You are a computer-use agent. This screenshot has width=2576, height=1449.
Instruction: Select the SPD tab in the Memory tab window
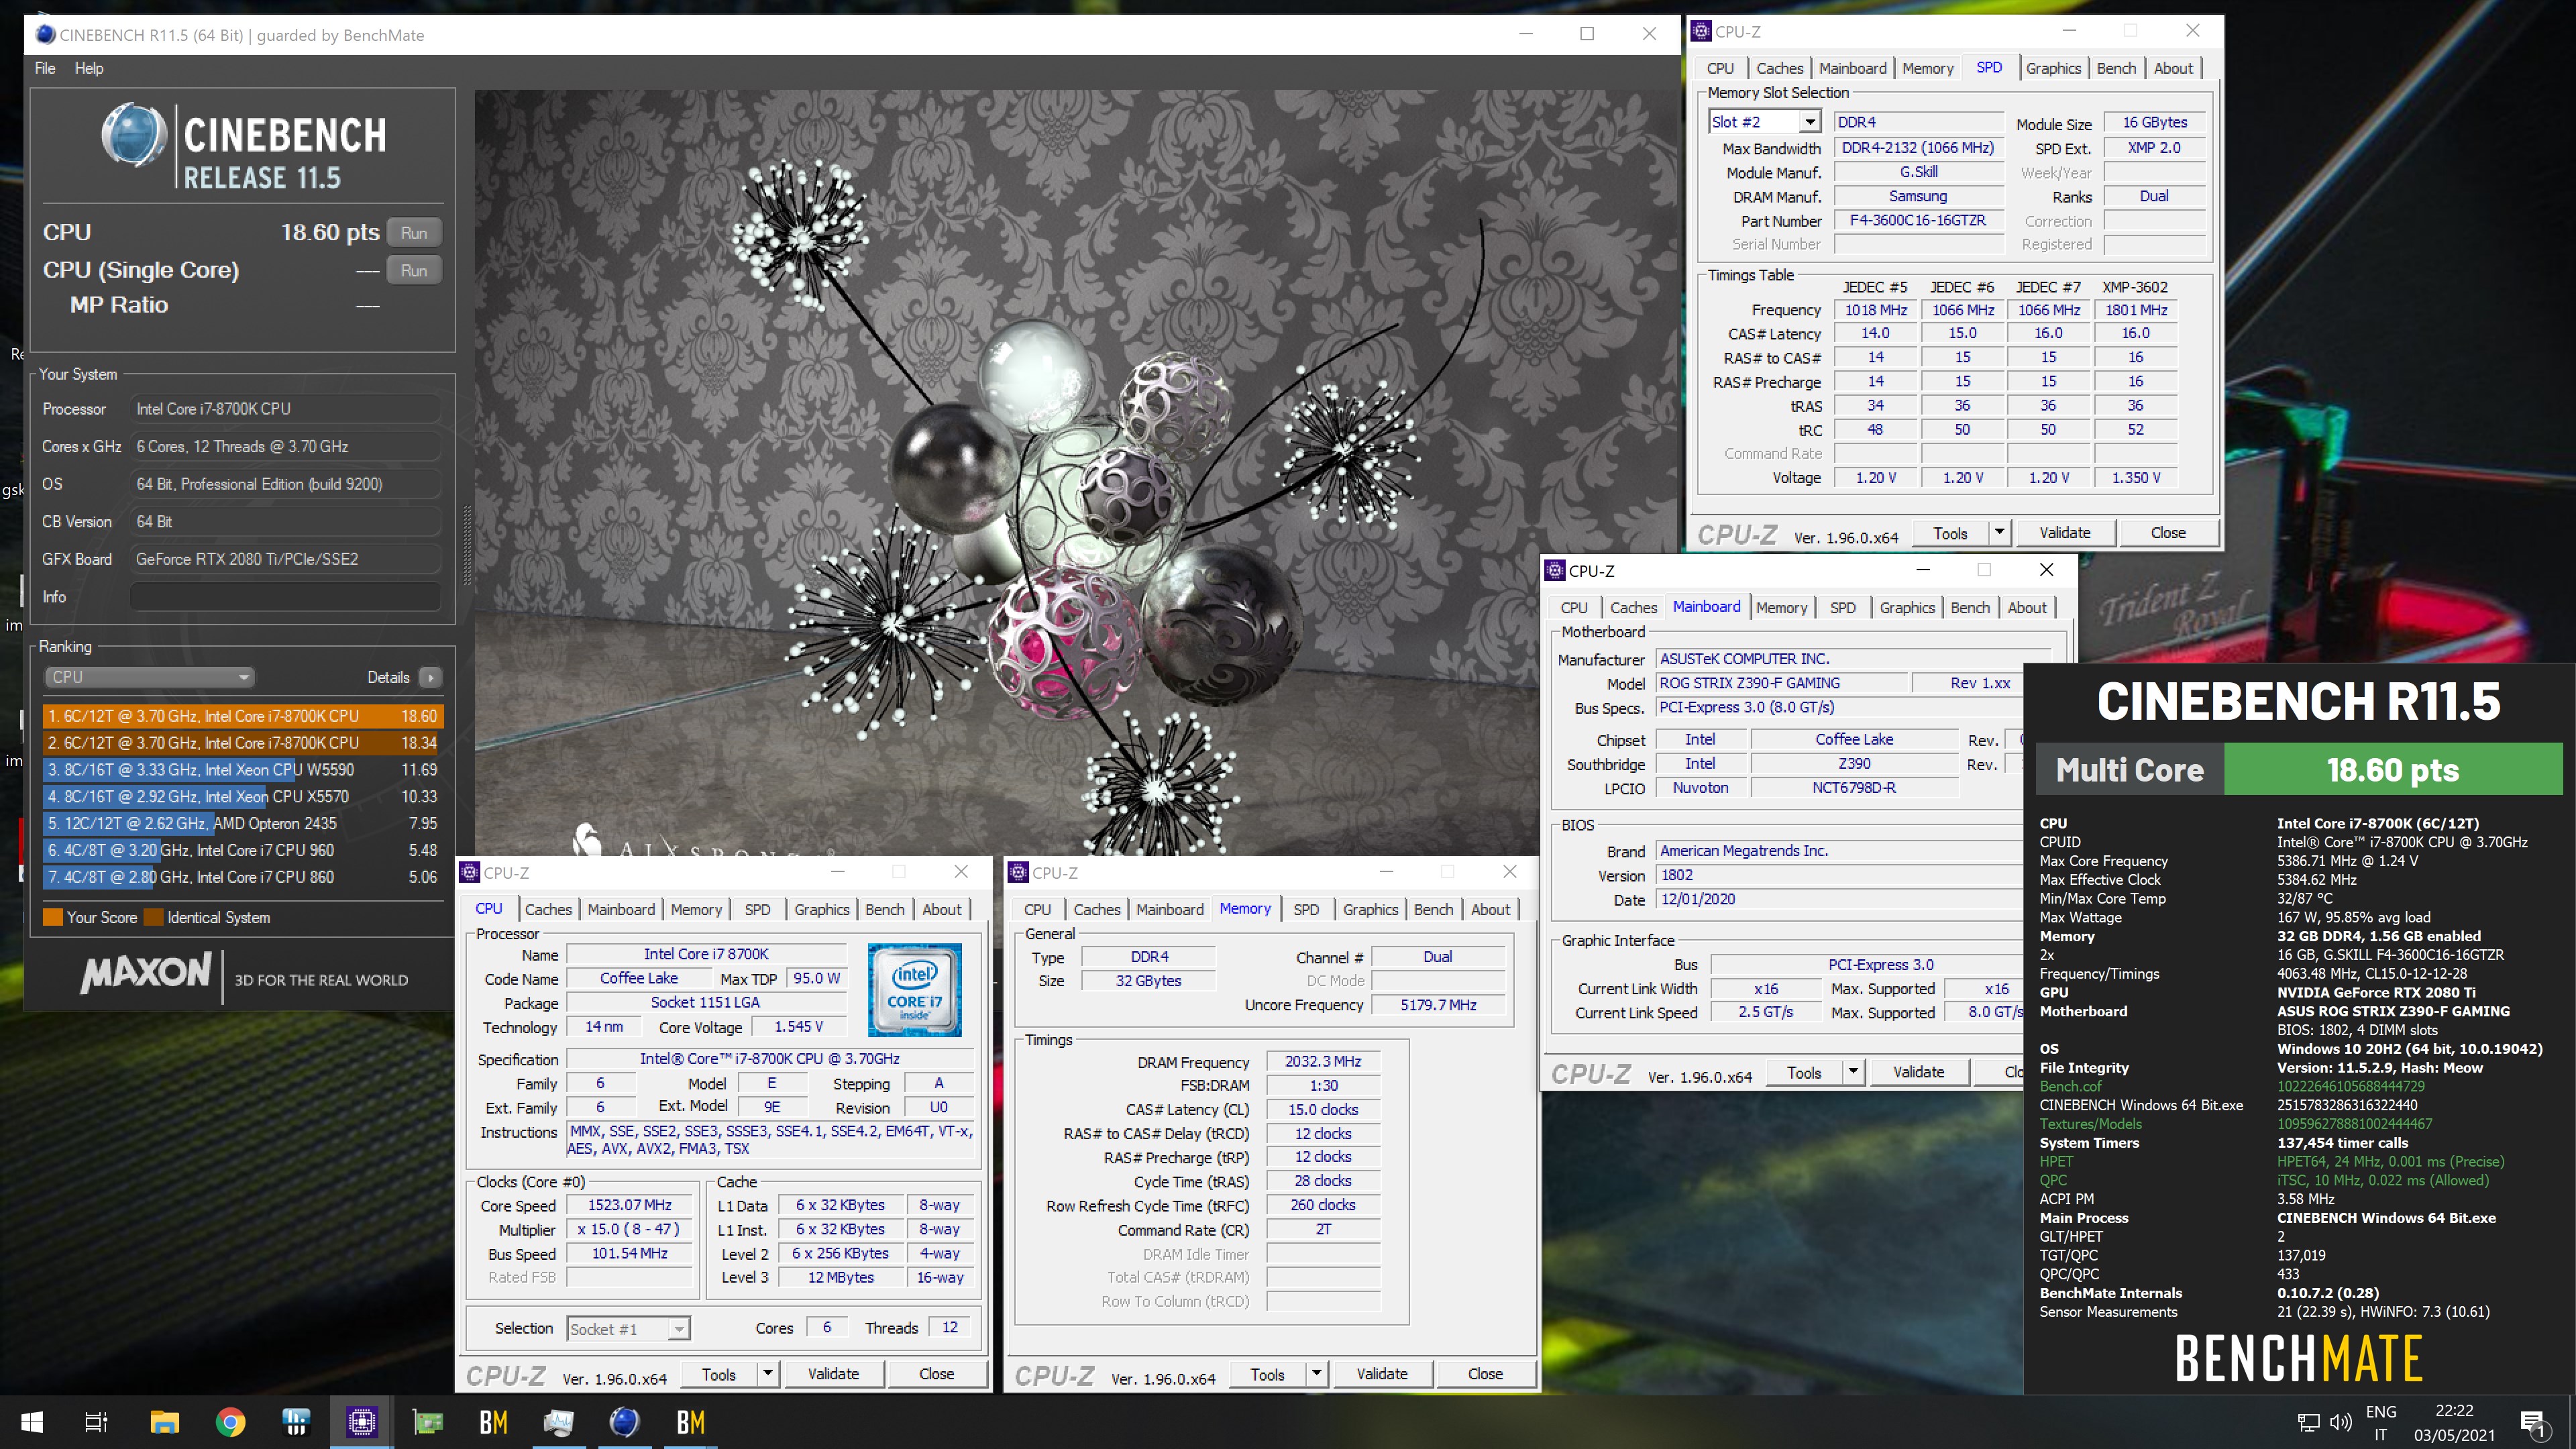[x=1306, y=909]
